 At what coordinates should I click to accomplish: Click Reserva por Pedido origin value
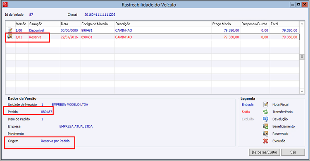click(x=55, y=141)
